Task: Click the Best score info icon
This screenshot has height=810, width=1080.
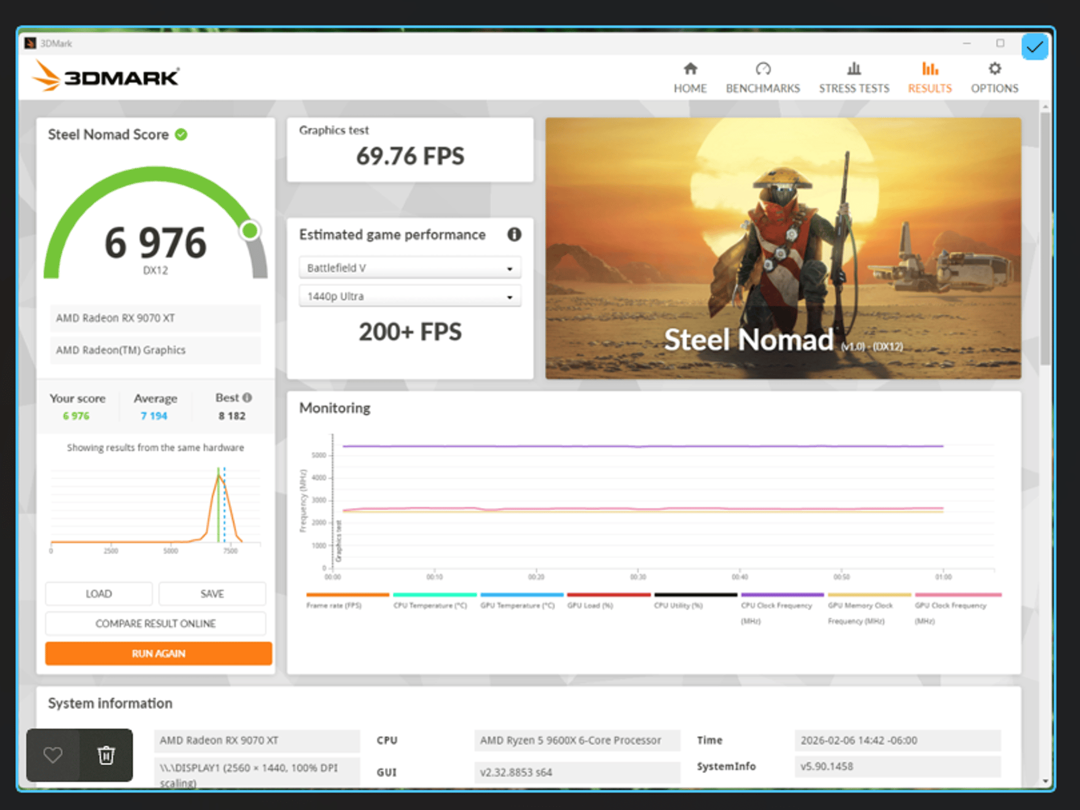Action: click(247, 398)
